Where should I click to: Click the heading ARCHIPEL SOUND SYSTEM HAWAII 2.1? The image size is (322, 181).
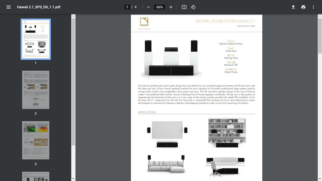pyautogui.click(x=225, y=21)
